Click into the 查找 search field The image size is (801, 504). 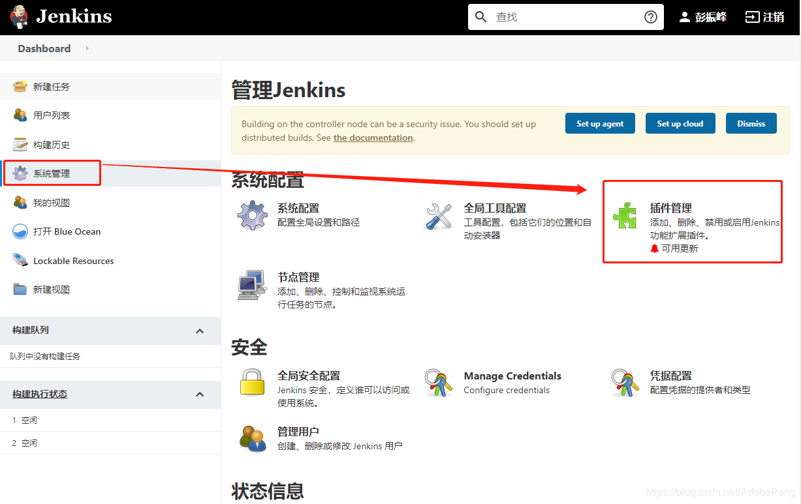point(565,17)
